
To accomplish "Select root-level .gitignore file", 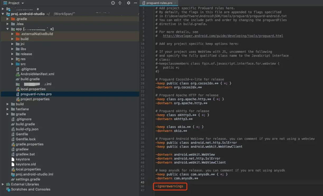I will point(24,119).
